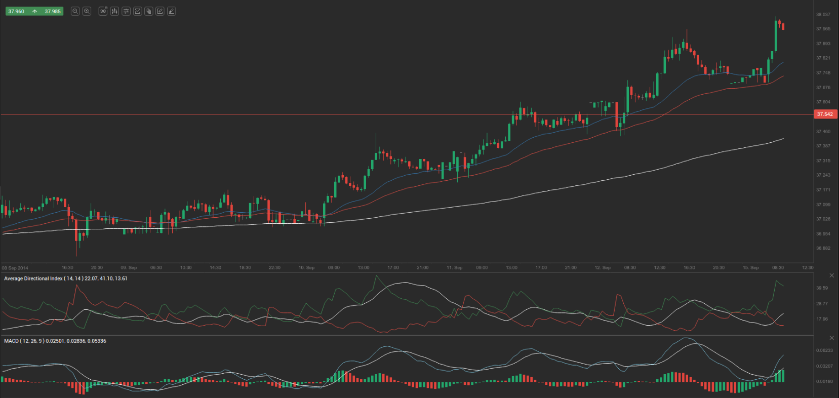The width and height of the screenshot is (839, 398).
Task: Open the edit drawing tool icon
Action: [x=160, y=11]
